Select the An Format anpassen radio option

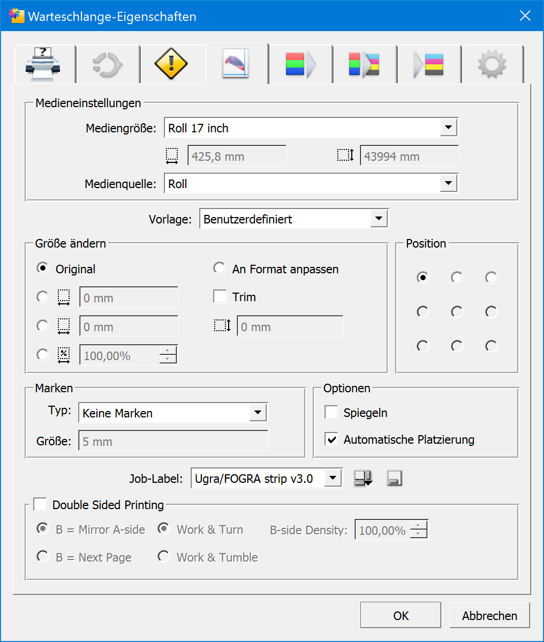click(x=219, y=268)
